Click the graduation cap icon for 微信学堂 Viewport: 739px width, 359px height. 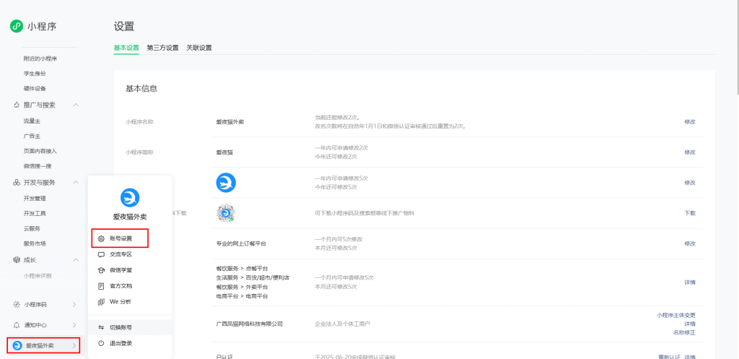pyautogui.click(x=101, y=270)
